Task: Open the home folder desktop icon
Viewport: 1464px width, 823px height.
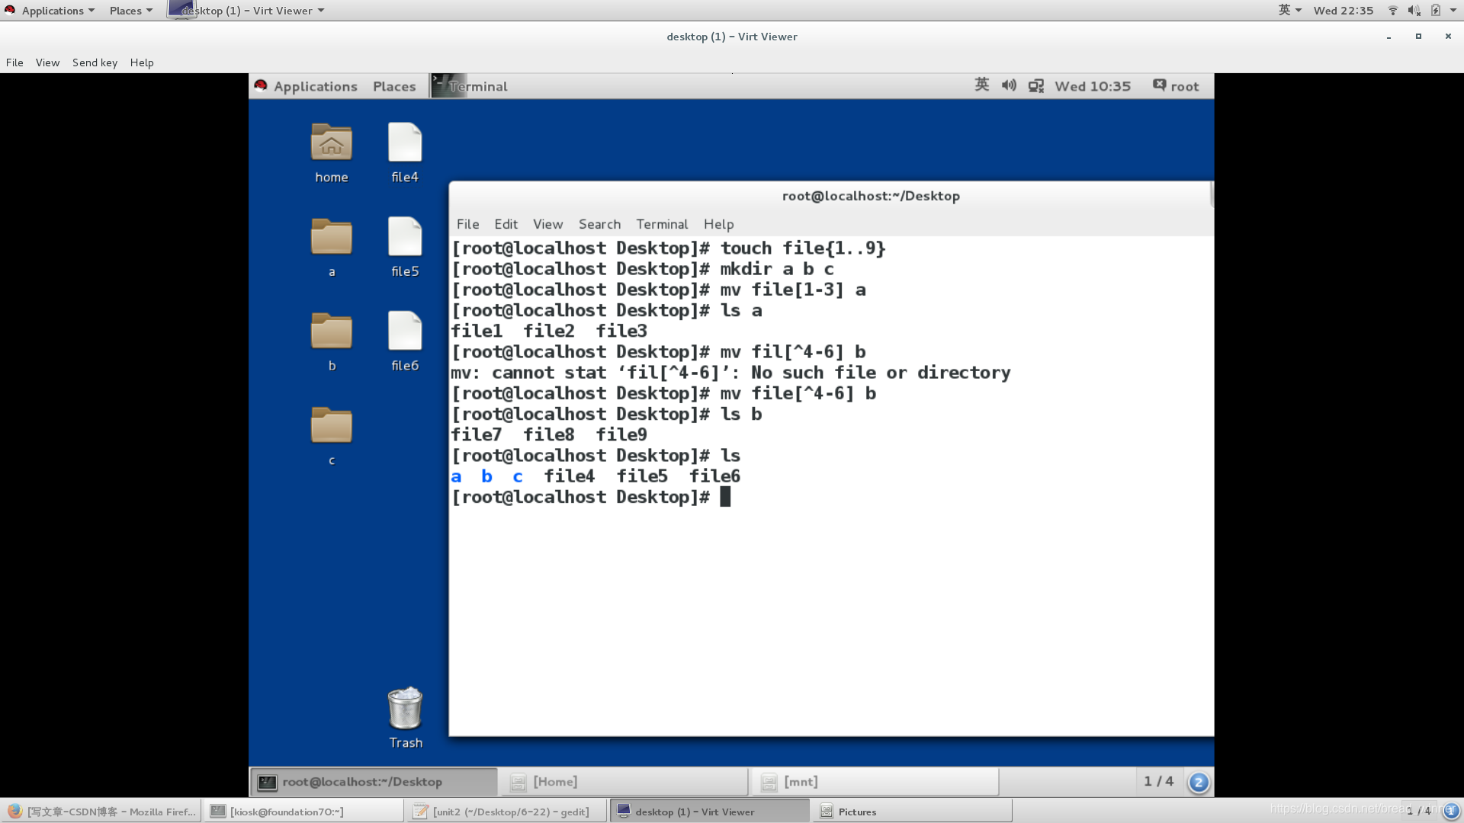Action: 331,143
